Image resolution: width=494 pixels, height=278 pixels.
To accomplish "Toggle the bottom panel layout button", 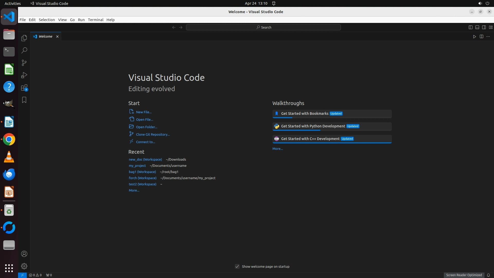I will pyautogui.click(x=477, y=27).
